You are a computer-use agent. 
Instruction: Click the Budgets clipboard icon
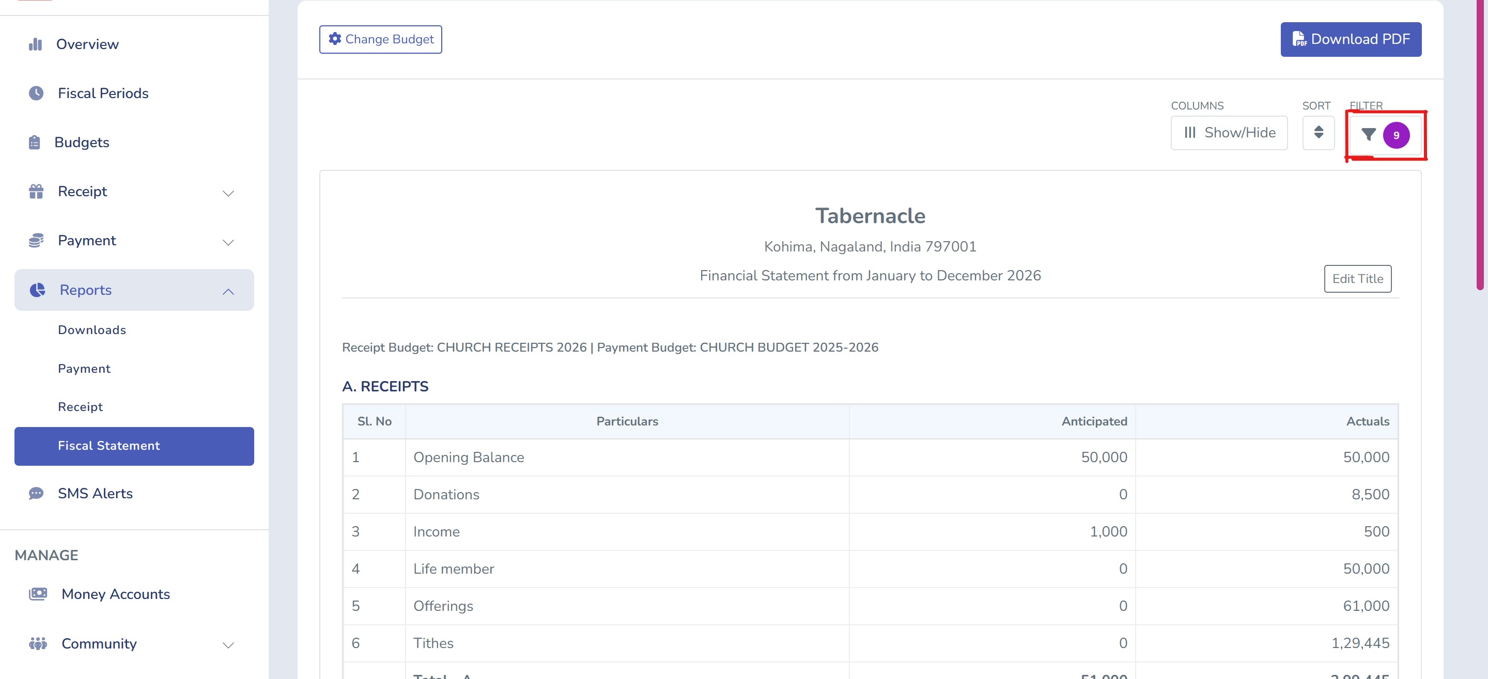(35, 143)
